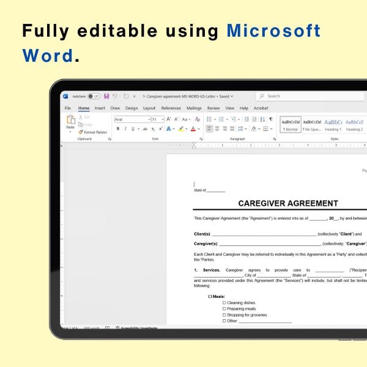Screen dimensions: 367x367
Task: Switch to the Layout tab
Action: (149, 108)
